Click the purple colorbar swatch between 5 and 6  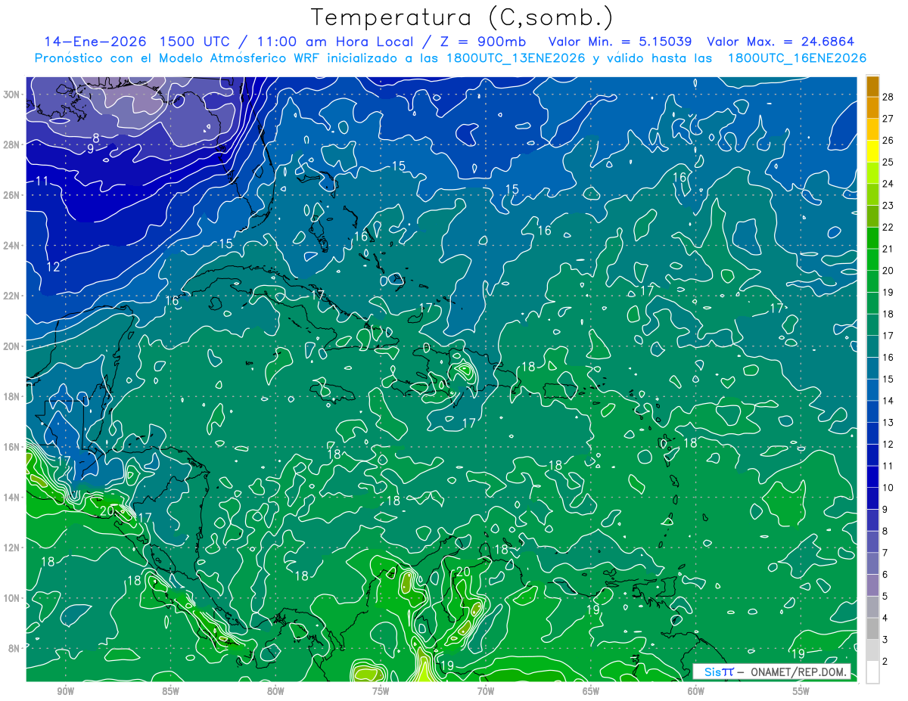point(873,585)
